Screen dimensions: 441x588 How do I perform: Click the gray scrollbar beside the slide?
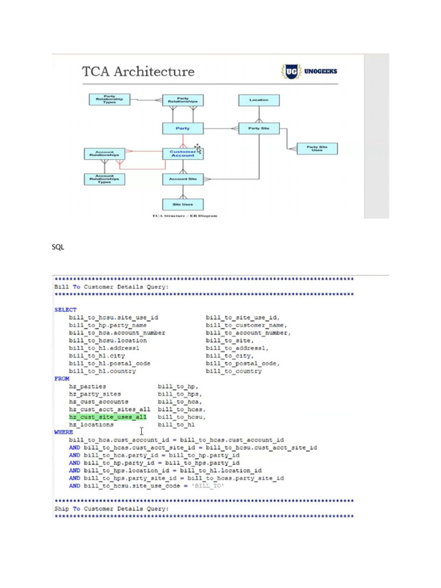click(377, 136)
